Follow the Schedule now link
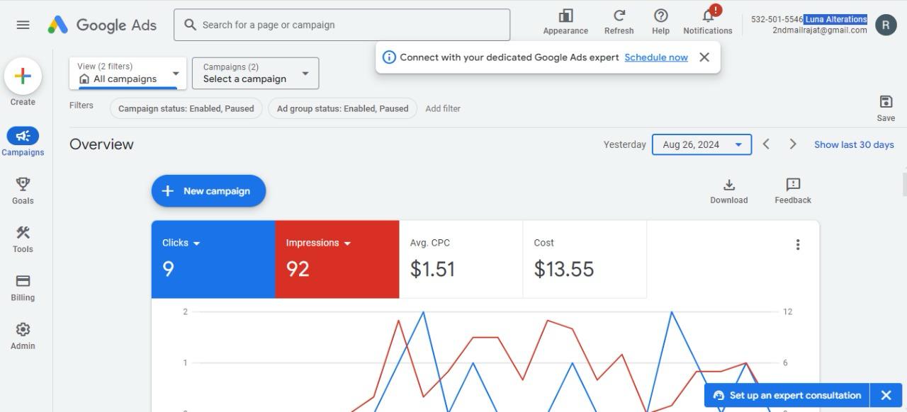The width and height of the screenshot is (907, 412). tap(656, 57)
